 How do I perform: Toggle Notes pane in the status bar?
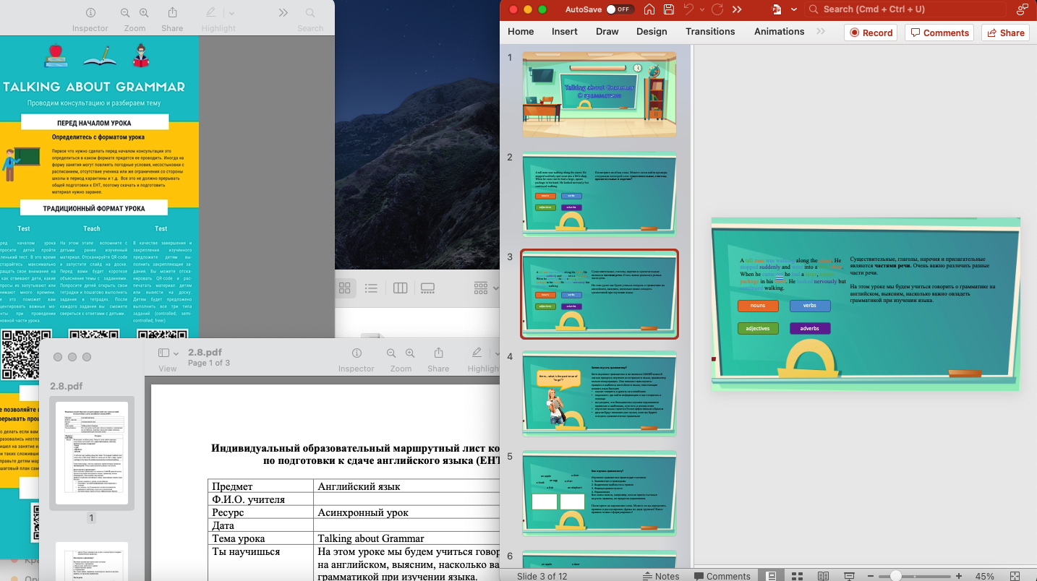[661, 576]
